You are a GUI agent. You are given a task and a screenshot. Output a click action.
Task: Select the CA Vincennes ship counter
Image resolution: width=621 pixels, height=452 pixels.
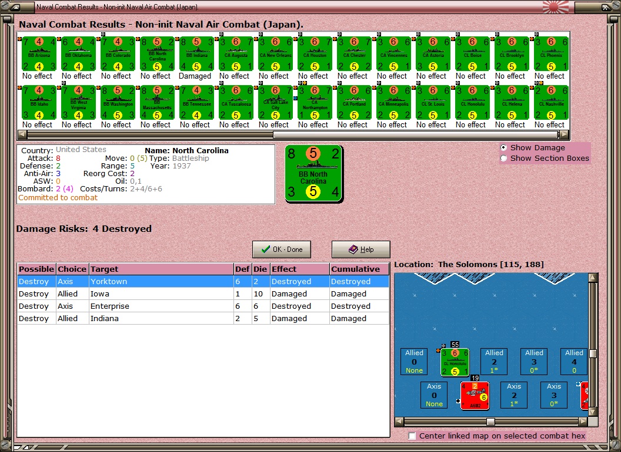coord(393,54)
